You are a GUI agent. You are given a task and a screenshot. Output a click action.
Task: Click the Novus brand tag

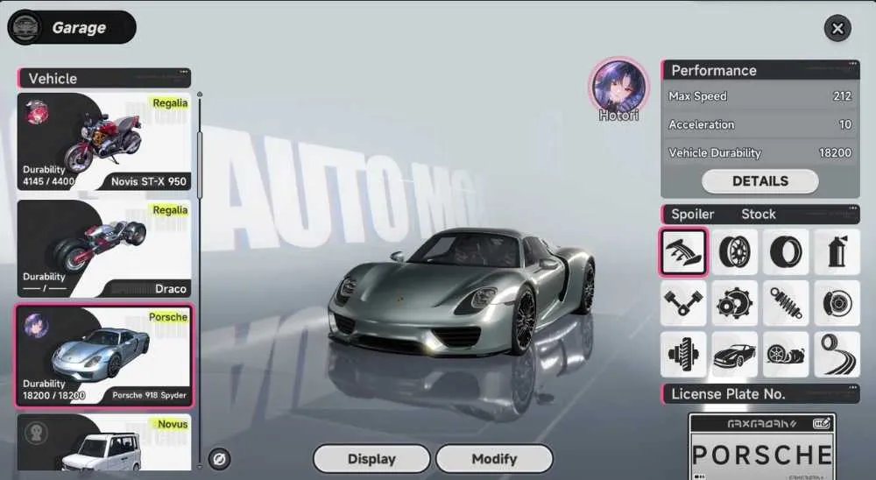pos(172,424)
